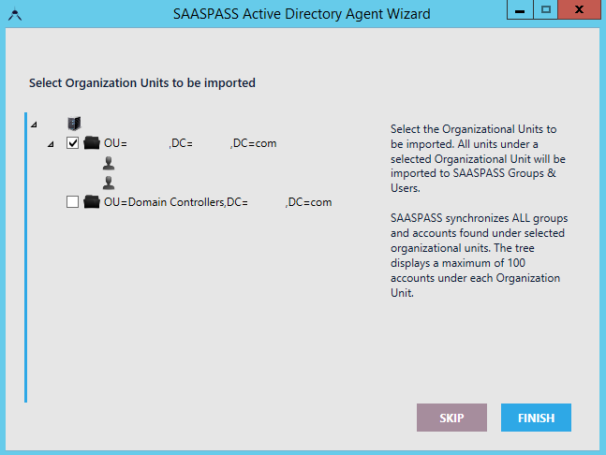Uncheck the first organization unit checkbox
This screenshot has height=455, width=606.
73,143
